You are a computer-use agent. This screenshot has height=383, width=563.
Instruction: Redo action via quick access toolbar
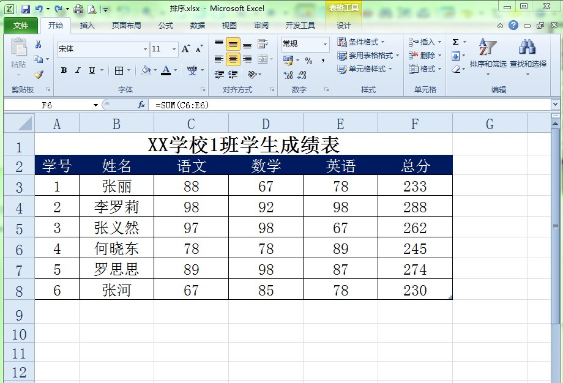(x=59, y=9)
